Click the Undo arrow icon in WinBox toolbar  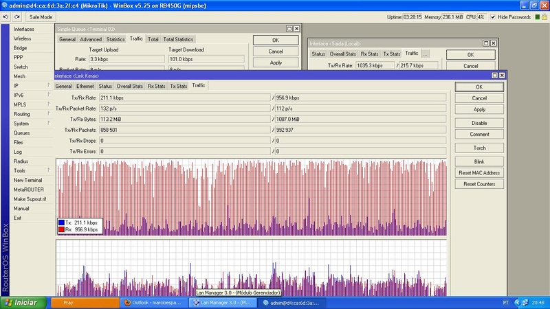pyautogui.click(x=5, y=16)
